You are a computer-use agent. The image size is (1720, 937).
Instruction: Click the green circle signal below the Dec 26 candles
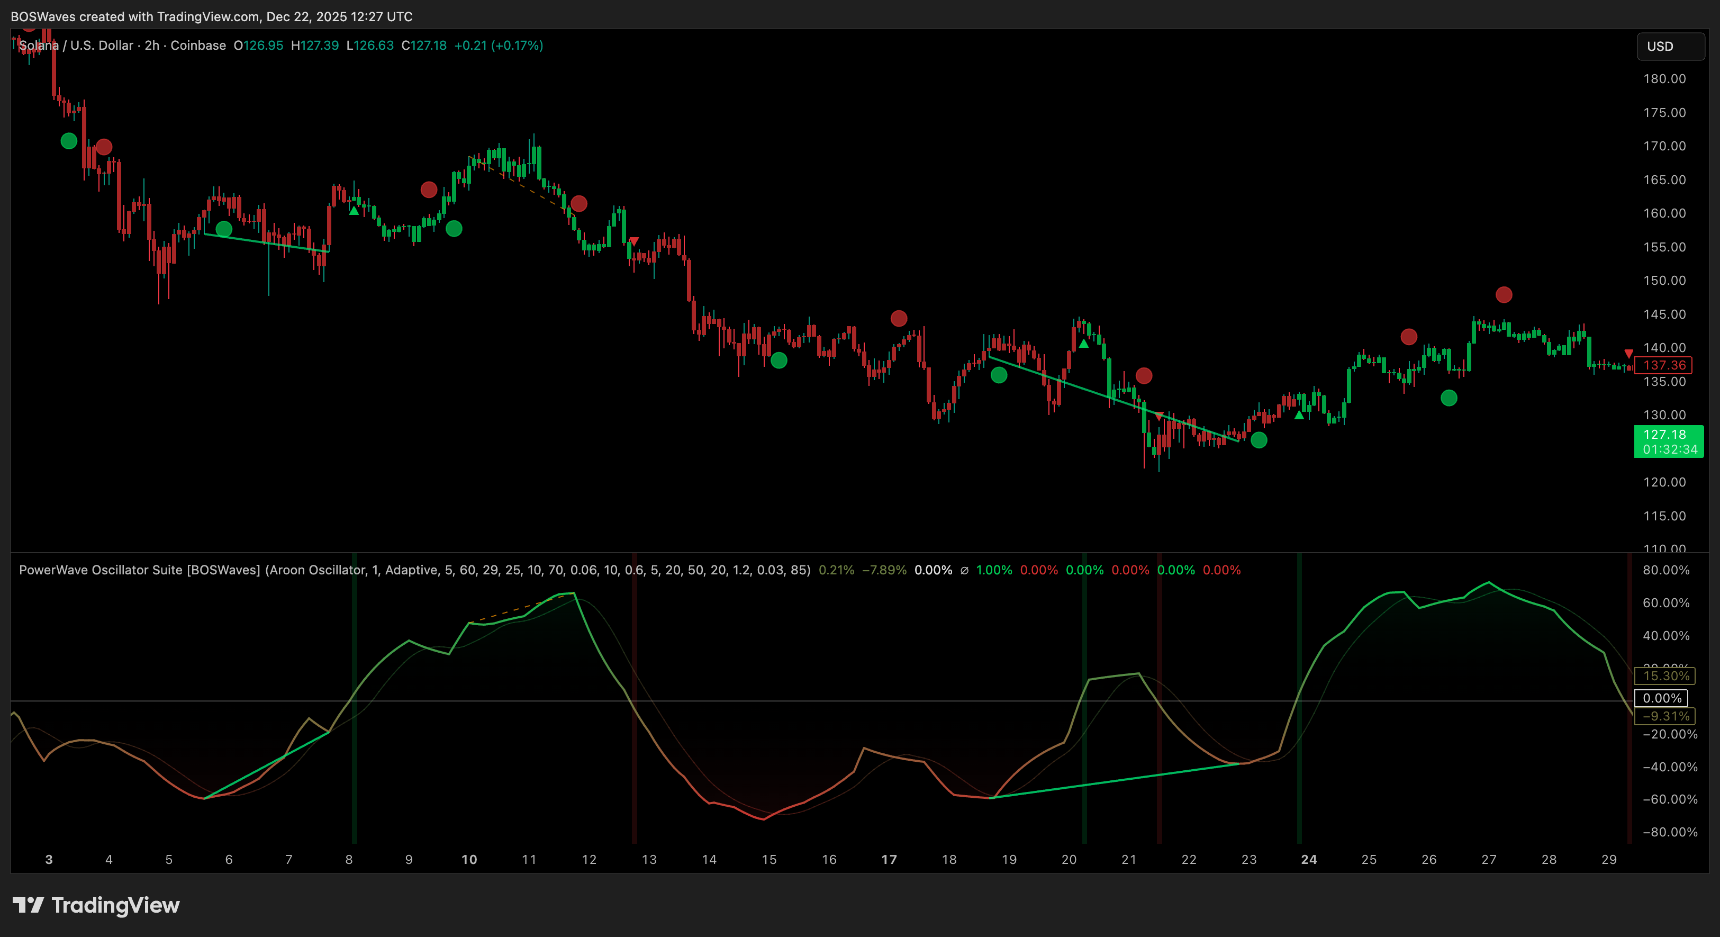click(1449, 398)
